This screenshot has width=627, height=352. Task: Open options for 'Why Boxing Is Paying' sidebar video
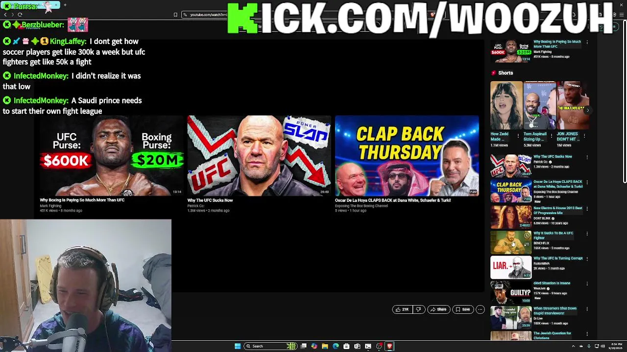pyautogui.click(x=587, y=43)
